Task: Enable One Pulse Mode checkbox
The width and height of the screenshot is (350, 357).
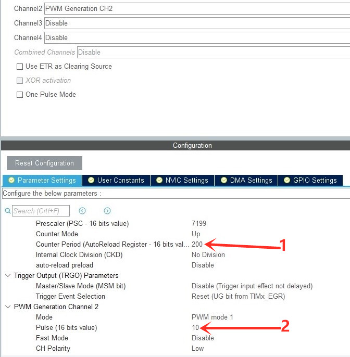Action: pos(20,95)
